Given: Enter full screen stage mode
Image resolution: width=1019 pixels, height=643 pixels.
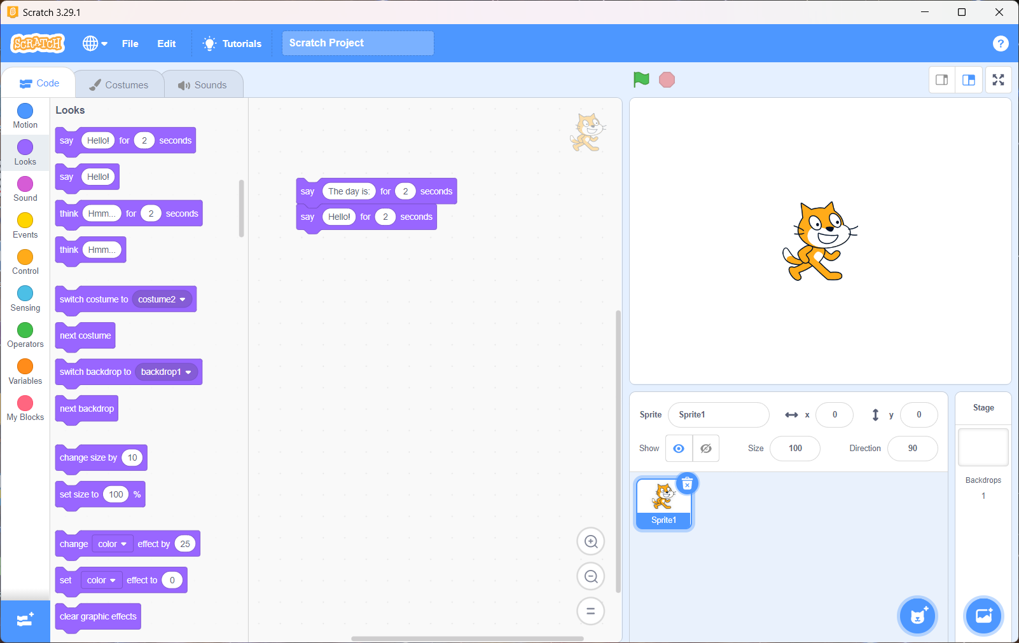Looking at the screenshot, I should [x=998, y=80].
